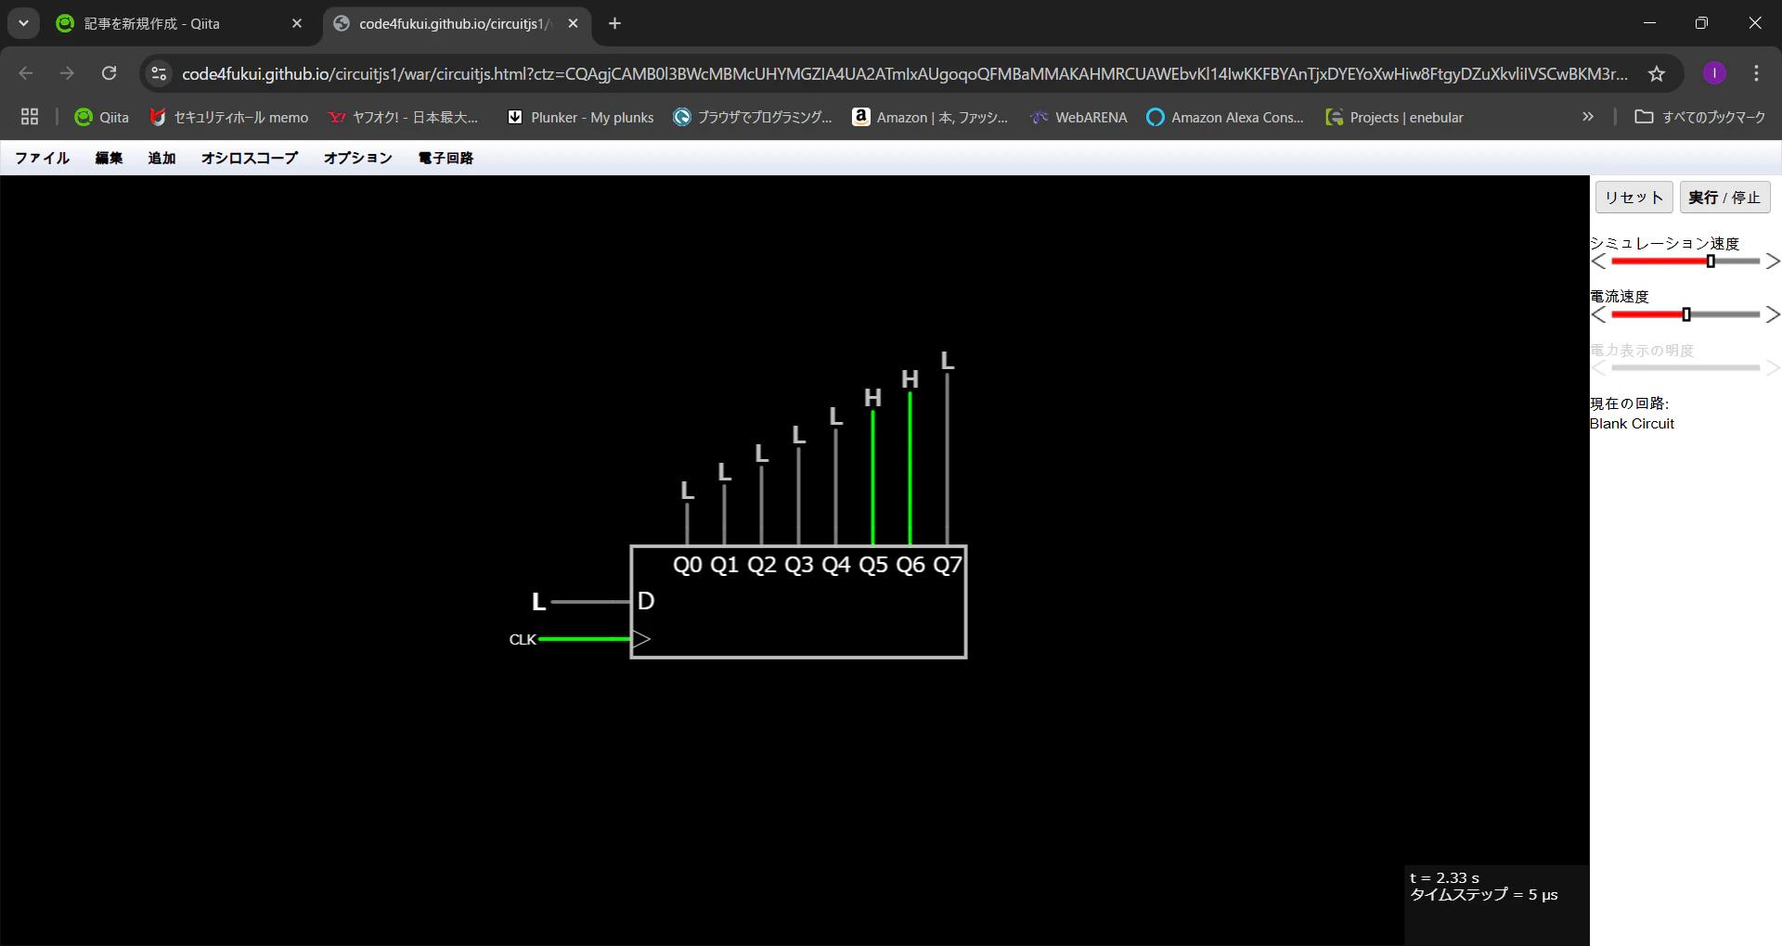1782x946 pixels.
Task: Open the Plunker - My plunks bookmark
Action: 581,117
